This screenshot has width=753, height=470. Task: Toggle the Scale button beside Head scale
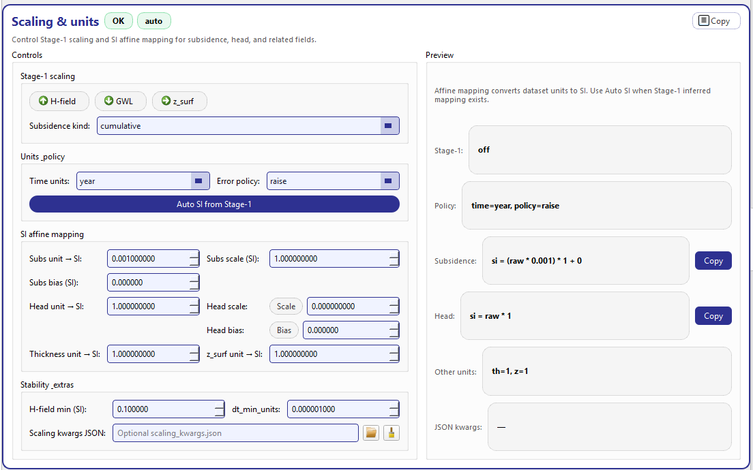tap(285, 306)
